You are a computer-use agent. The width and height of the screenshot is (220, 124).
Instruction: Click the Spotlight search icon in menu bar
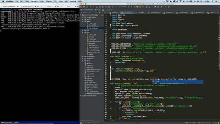pos(212,1)
